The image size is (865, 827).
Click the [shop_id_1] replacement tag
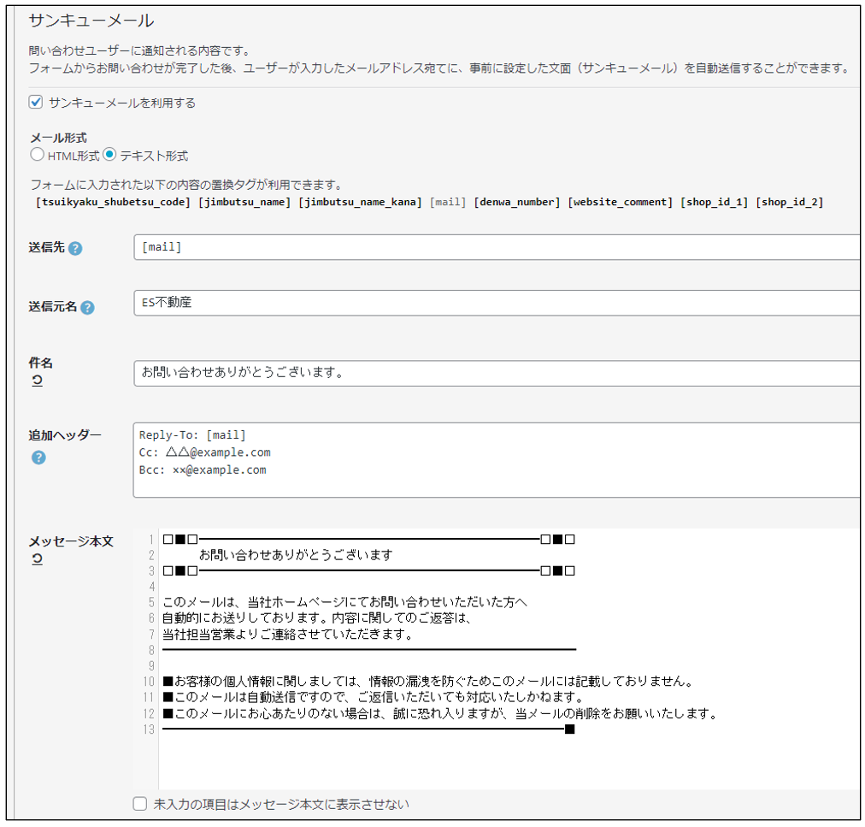tap(715, 203)
